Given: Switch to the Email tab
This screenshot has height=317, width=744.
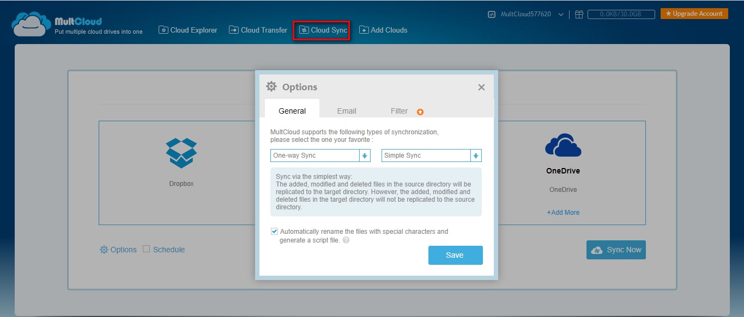Looking at the screenshot, I should [346, 111].
